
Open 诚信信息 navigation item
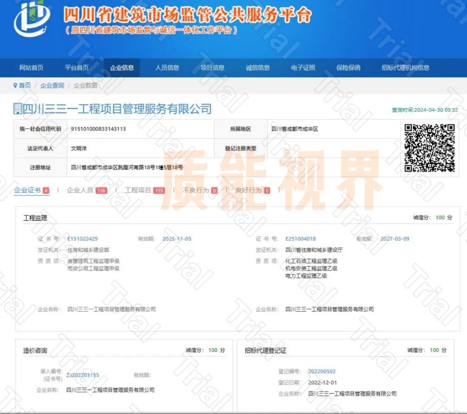coord(257,67)
